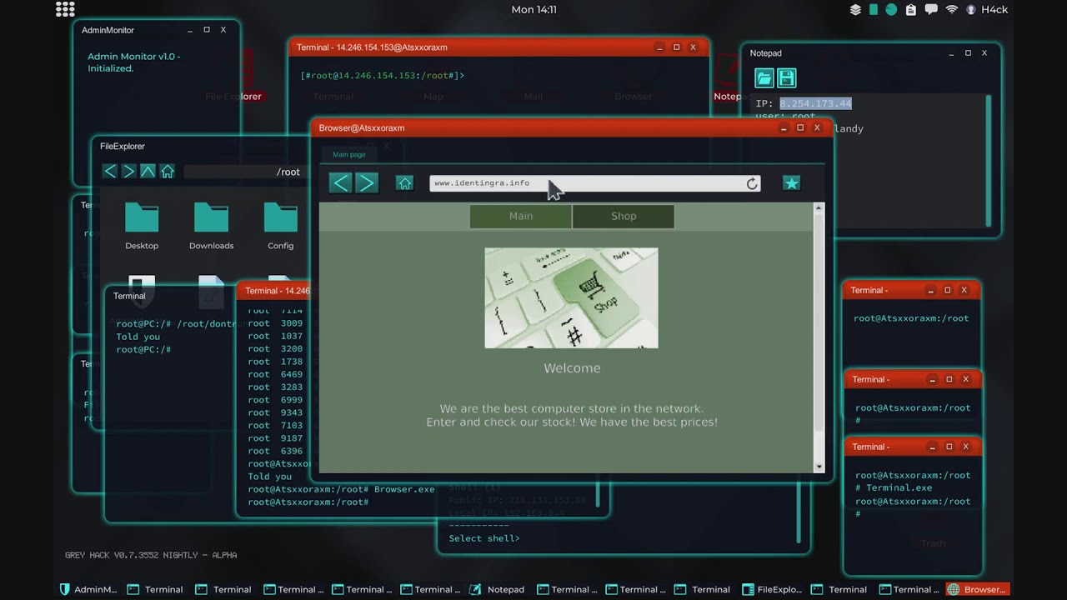
Task: Click the [#root@14.246.154.153:/root#]> prompt
Action: (x=383, y=76)
